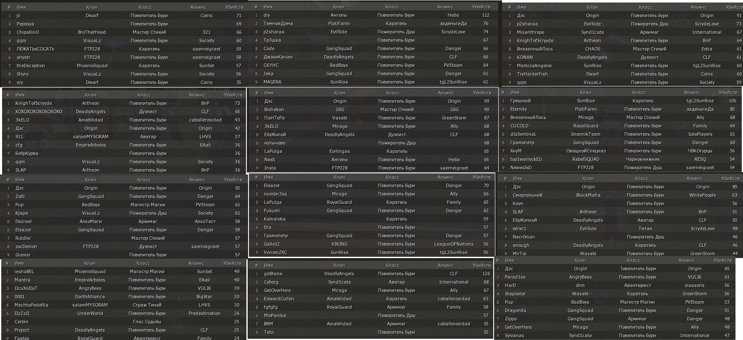Click the BroTherHood clan name
Screen dimensions: 743x340
point(92,32)
